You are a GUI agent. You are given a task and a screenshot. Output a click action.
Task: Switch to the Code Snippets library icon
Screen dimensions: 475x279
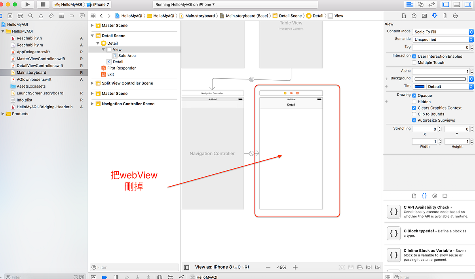point(424,196)
